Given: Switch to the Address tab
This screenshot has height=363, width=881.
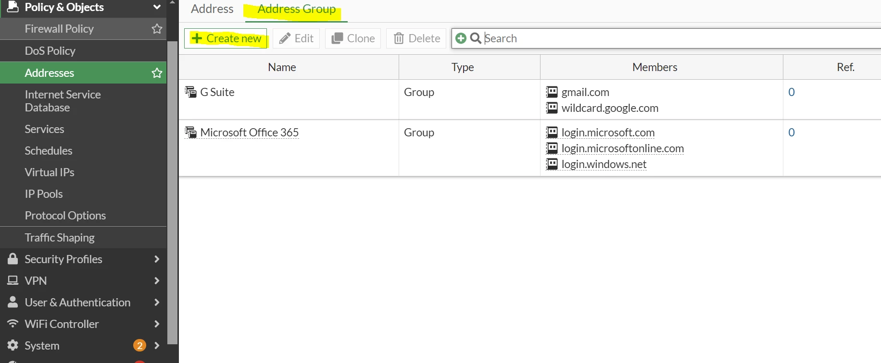Looking at the screenshot, I should click(x=212, y=9).
